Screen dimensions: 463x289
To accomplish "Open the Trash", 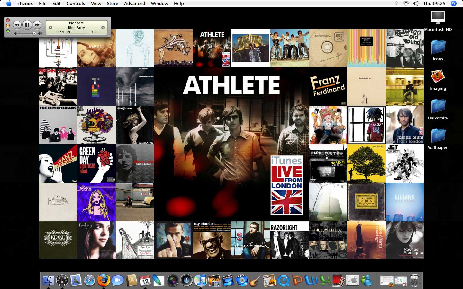I will [x=415, y=280].
